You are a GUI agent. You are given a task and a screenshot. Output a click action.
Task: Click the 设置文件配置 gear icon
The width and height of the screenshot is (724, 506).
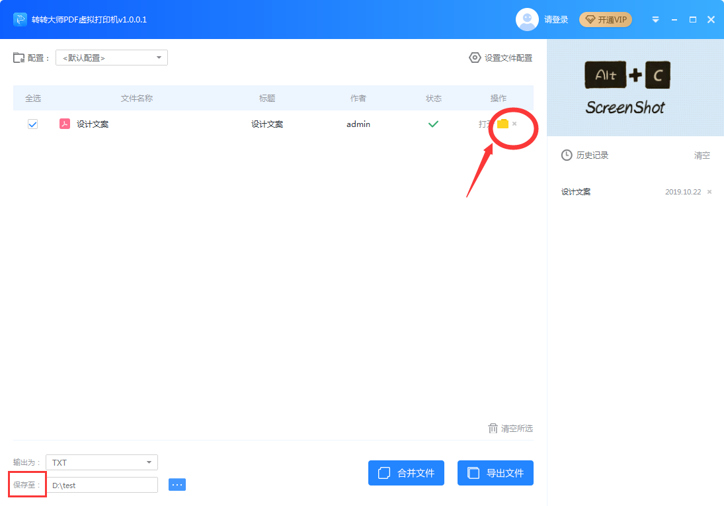475,58
